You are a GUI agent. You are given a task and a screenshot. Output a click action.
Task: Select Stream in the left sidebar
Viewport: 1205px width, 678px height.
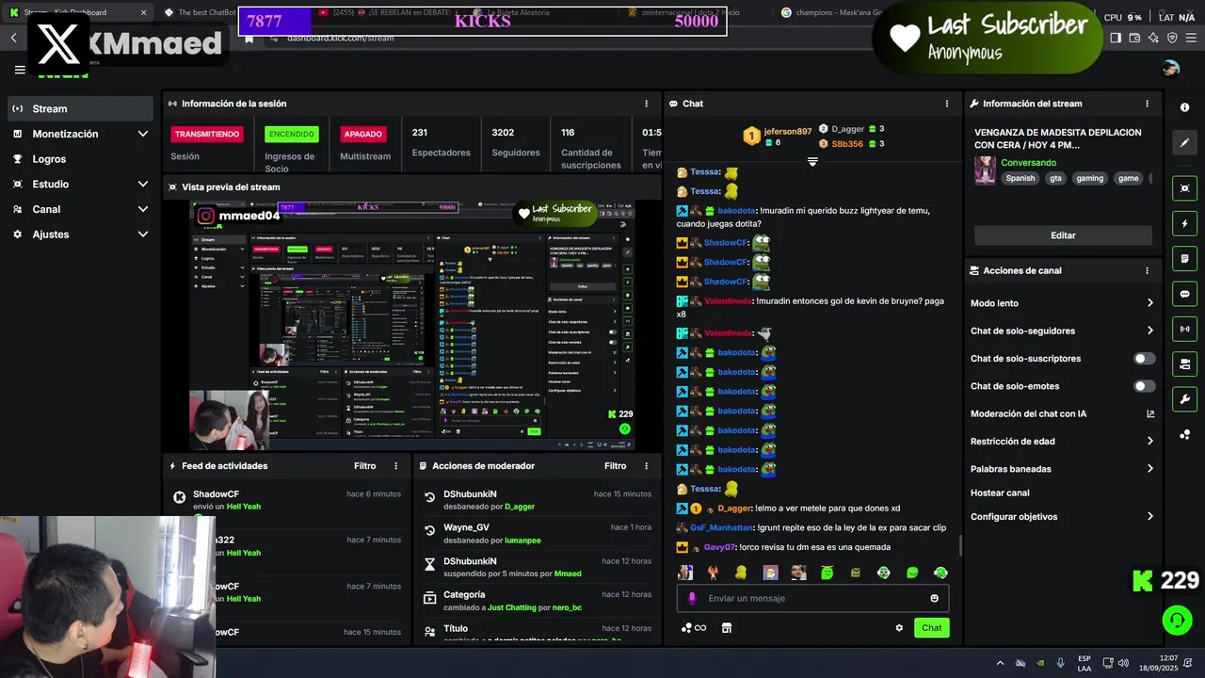pyautogui.click(x=80, y=108)
